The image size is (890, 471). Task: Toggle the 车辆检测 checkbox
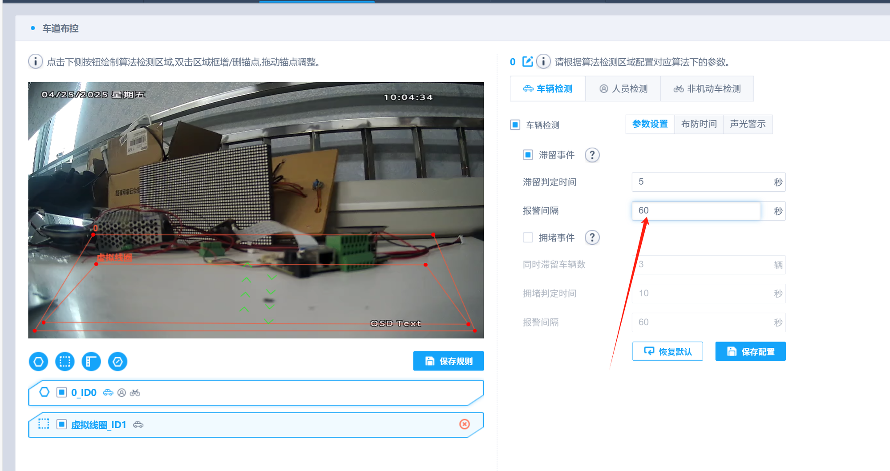click(515, 125)
